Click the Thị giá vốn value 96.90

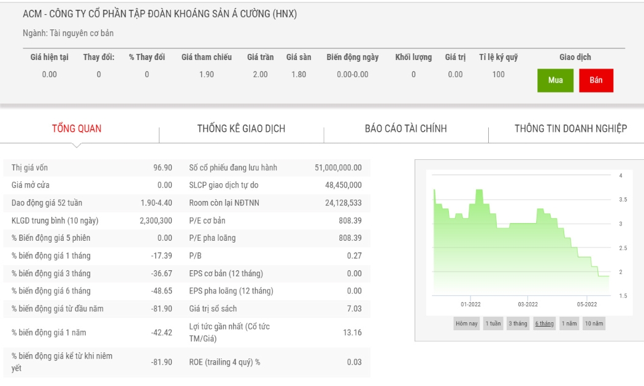tap(163, 168)
